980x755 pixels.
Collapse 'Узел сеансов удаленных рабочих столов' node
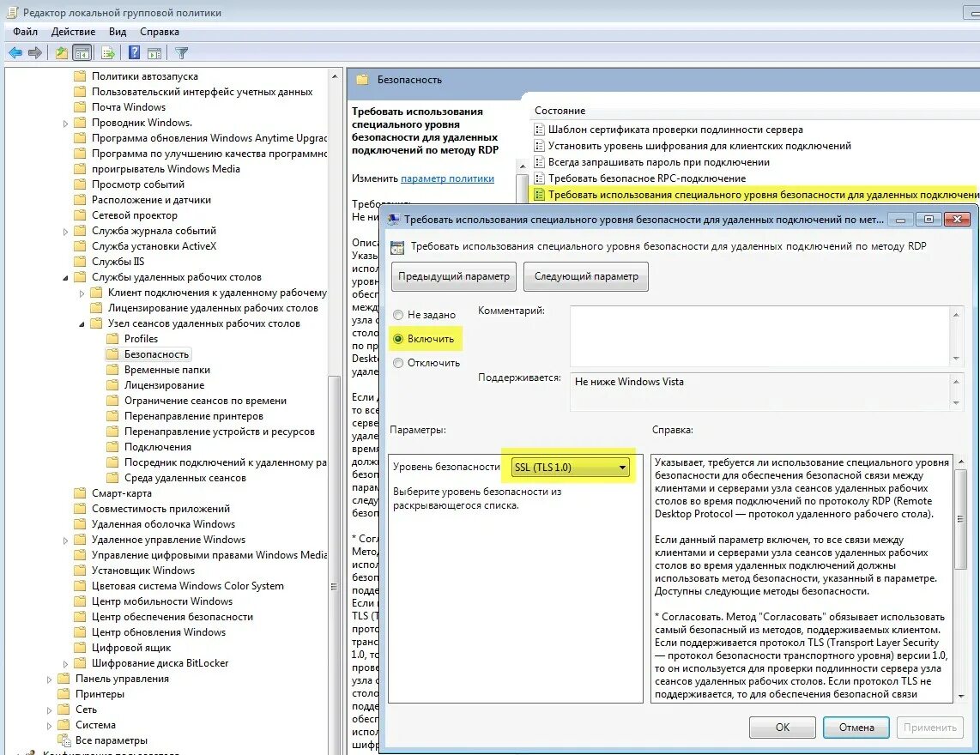point(82,323)
